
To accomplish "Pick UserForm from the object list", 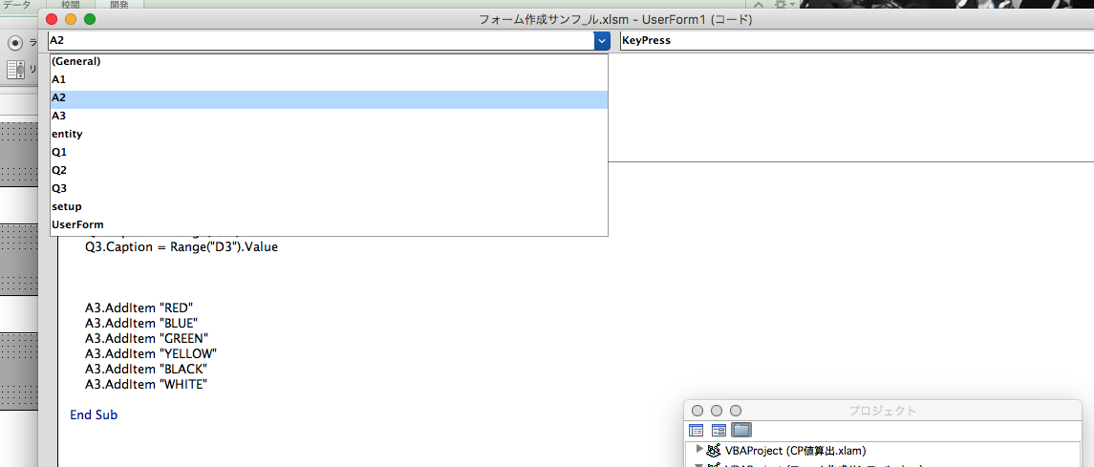I will pos(77,224).
